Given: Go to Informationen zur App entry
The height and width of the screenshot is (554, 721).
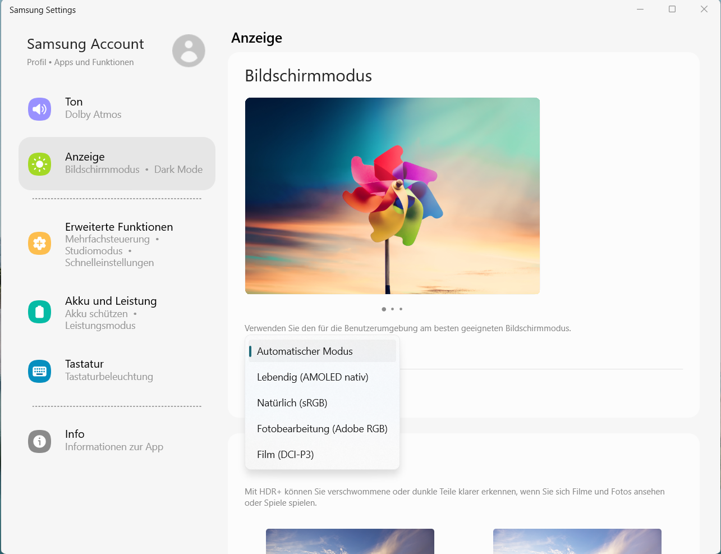Looking at the screenshot, I should pyautogui.click(x=114, y=447).
